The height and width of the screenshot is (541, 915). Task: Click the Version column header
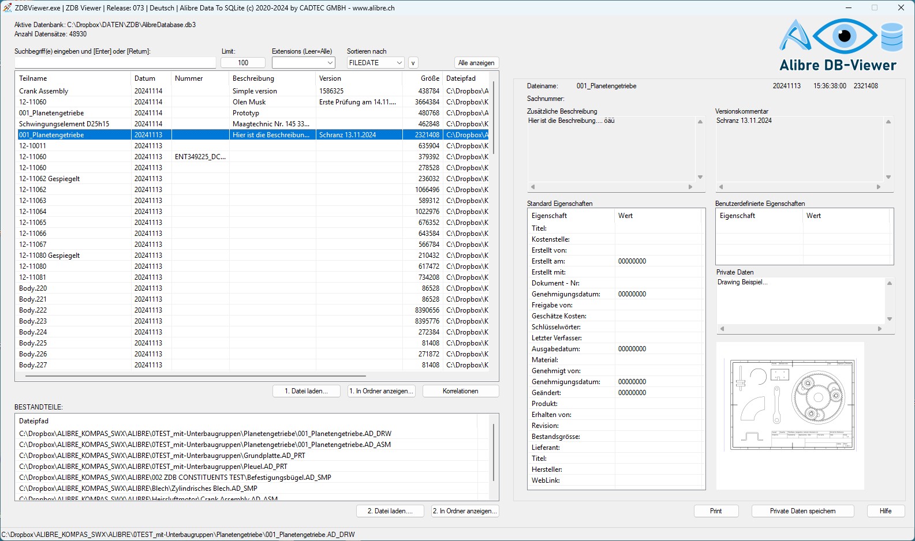[x=358, y=78]
